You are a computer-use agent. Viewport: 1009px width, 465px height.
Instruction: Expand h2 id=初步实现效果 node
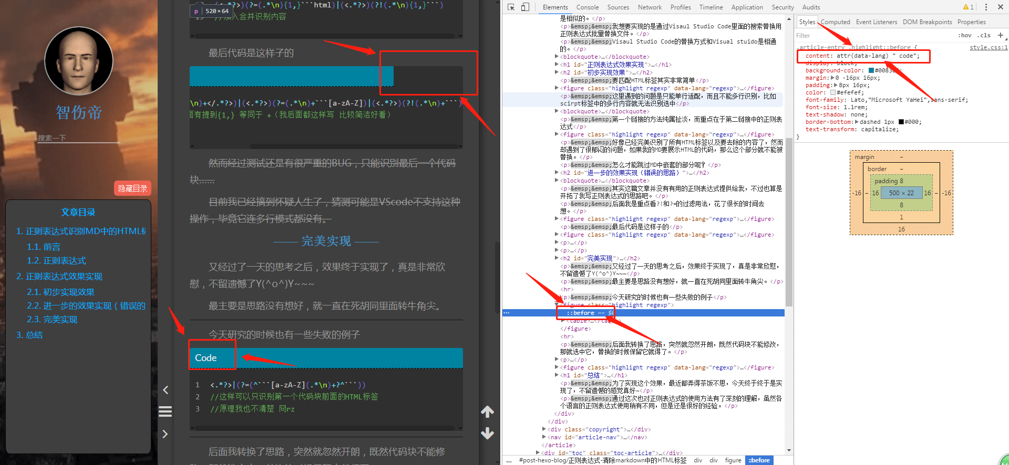(x=557, y=72)
